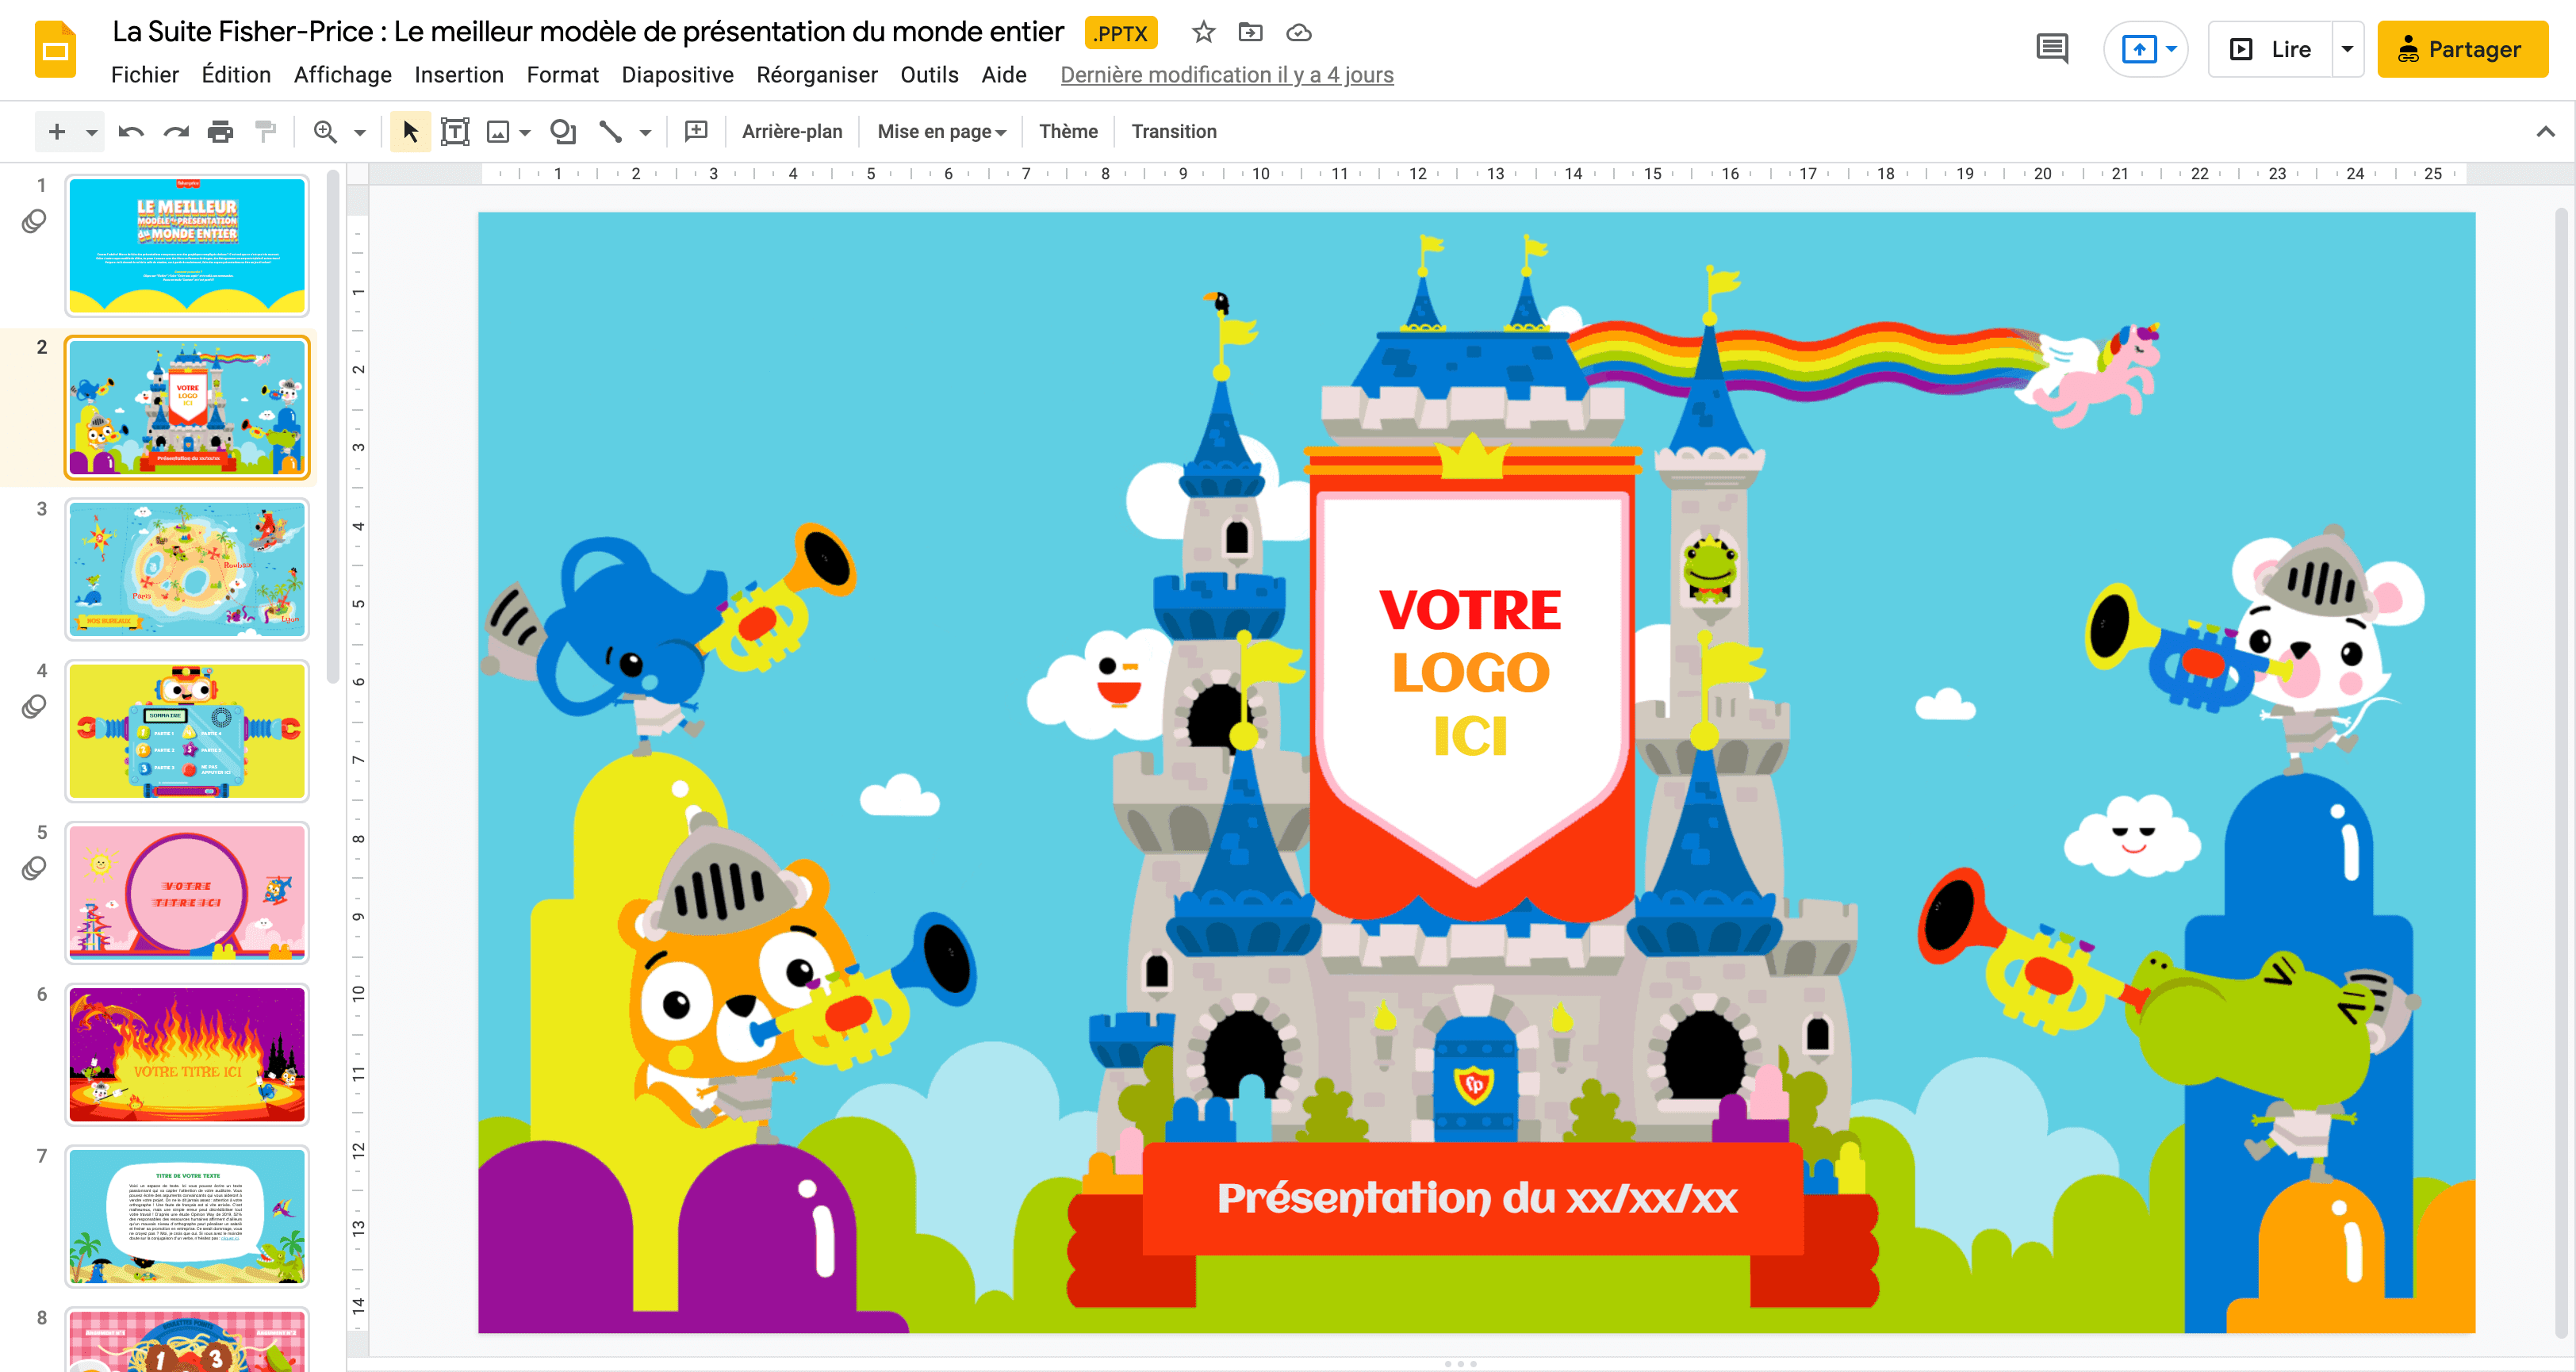This screenshot has height=1372, width=2576.
Task: Open the Format menu
Action: [x=563, y=75]
